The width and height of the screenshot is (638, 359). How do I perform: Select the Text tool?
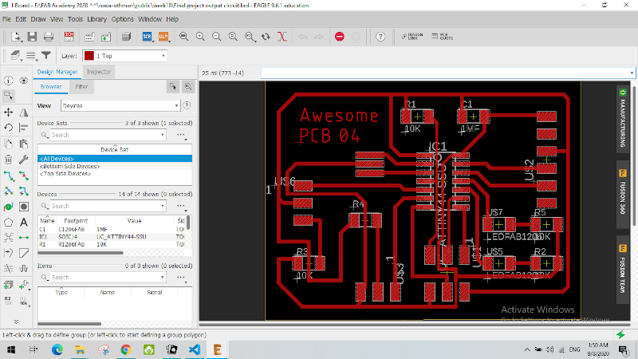click(x=24, y=223)
